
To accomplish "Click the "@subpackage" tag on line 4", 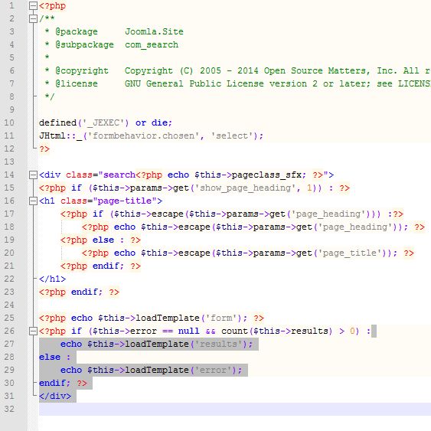I will click(84, 45).
